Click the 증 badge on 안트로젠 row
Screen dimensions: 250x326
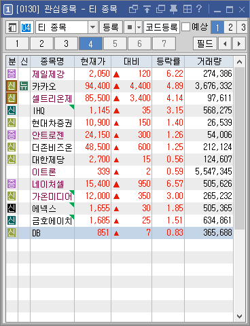click(x=12, y=135)
